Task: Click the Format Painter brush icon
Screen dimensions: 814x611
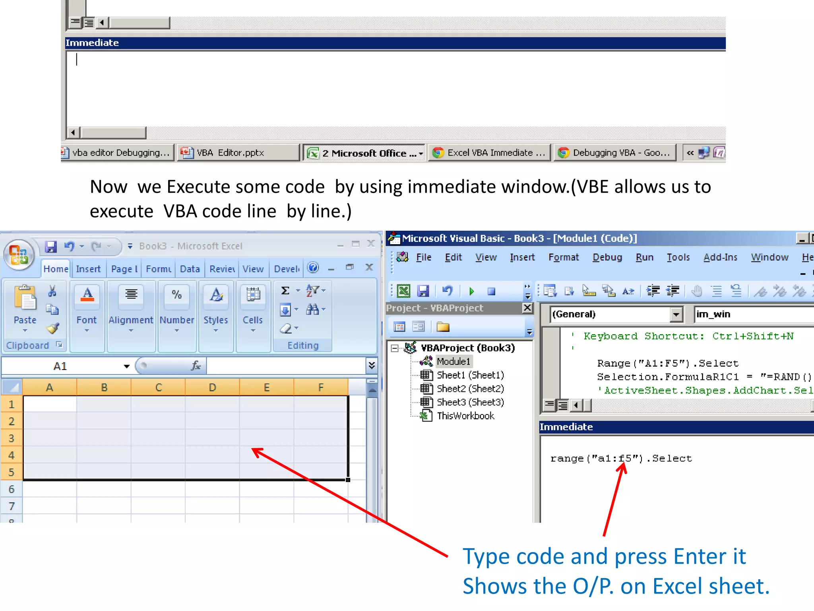Action: (52, 328)
